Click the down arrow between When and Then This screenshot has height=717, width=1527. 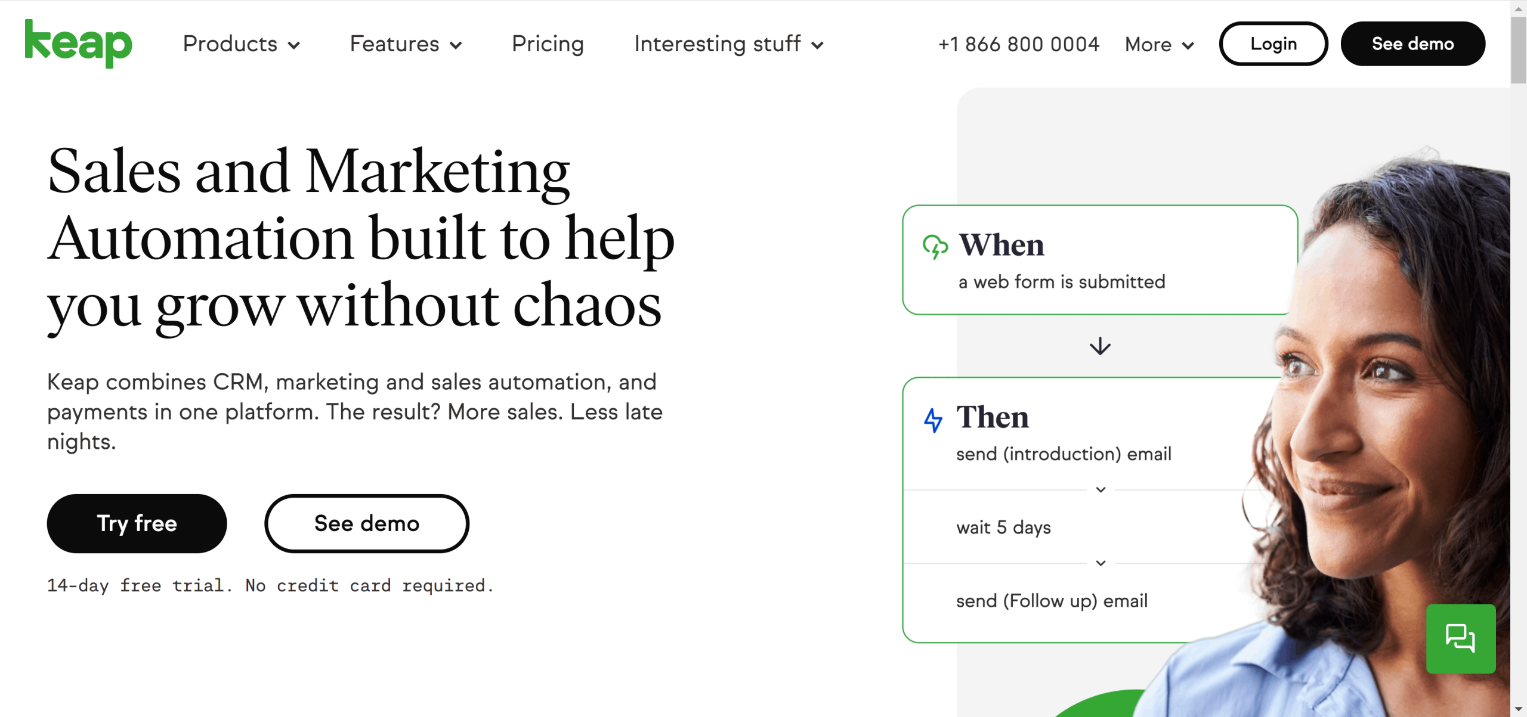pos(1100,346)
